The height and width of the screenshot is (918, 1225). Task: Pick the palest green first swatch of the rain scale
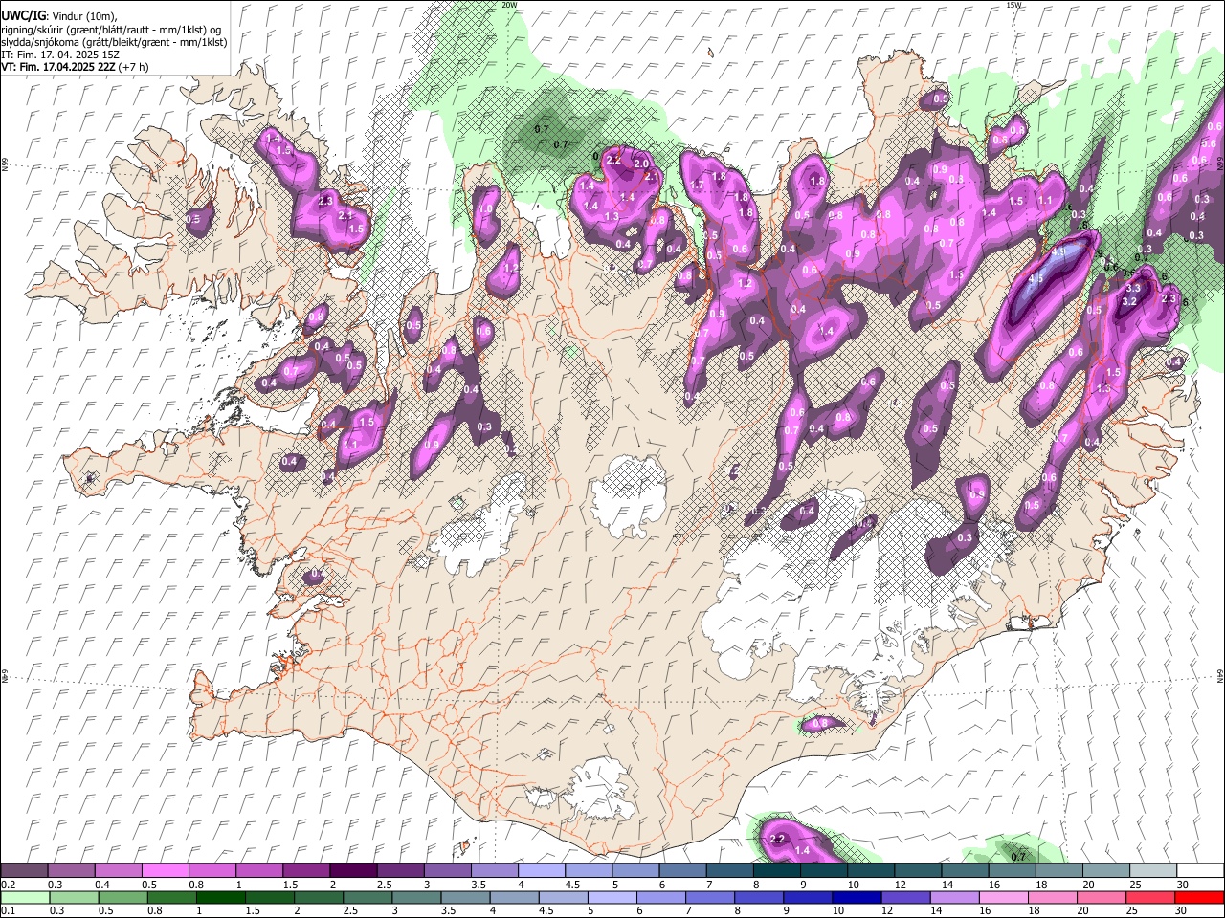pos(25,897)
